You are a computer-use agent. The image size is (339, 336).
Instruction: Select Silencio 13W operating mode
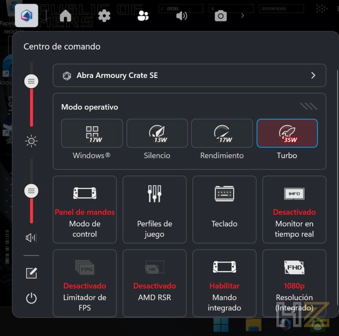point(157,133)
